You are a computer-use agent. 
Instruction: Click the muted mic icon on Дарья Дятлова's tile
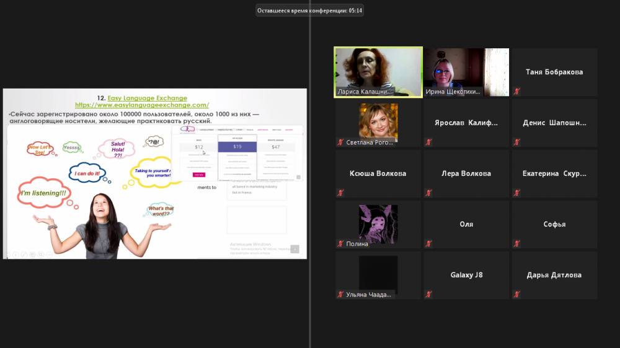pyautogui.click(x=516, y=295)
